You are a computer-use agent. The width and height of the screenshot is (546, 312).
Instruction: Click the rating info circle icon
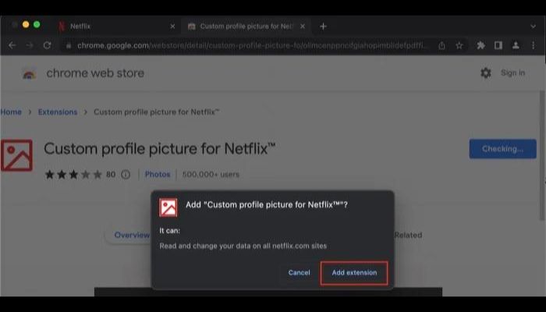126,175
